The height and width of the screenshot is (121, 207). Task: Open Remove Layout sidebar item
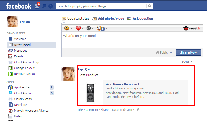click(x=25, y=74)
